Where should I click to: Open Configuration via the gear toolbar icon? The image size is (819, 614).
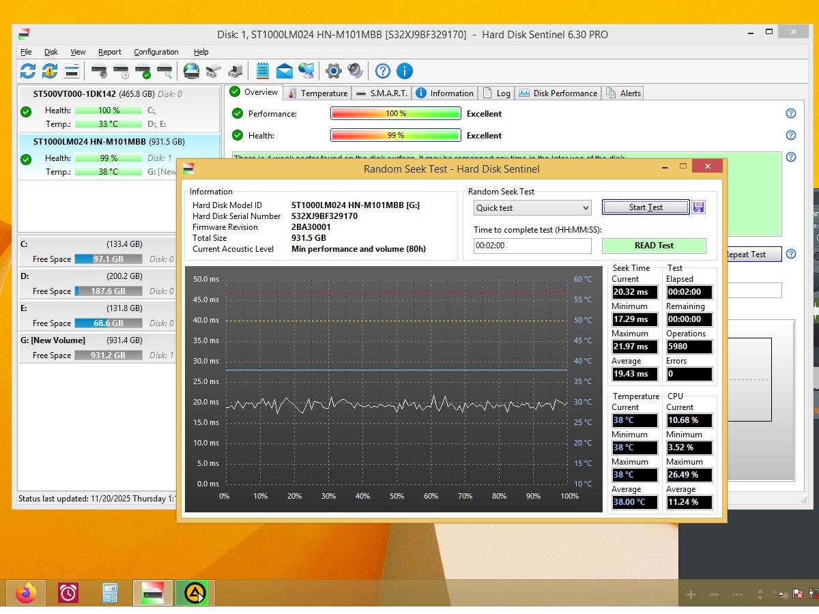(x=334, y=71)
